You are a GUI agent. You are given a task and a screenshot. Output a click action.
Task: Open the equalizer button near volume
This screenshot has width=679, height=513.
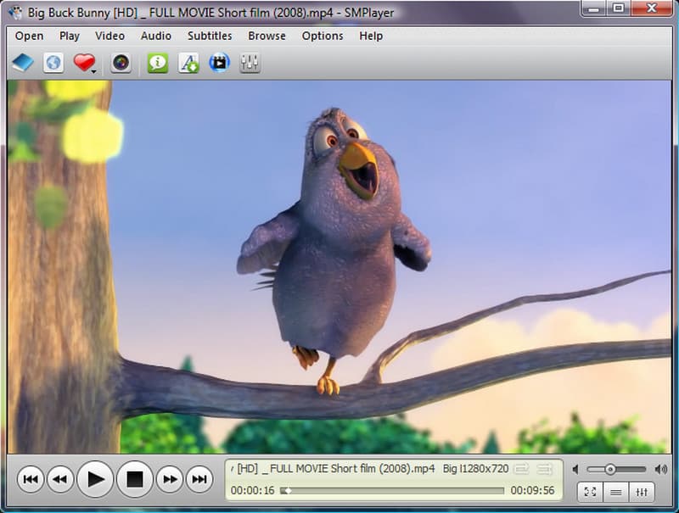point(642,493)
